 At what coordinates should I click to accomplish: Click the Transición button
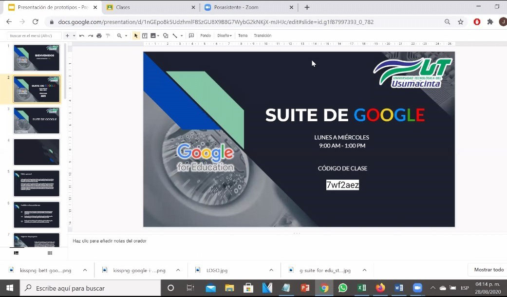tap(263, 36)
